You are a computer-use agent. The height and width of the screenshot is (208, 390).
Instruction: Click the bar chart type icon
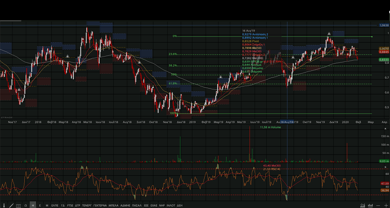[370, 205]
